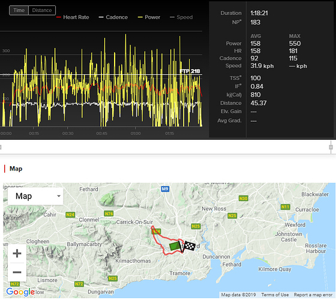
Task: Show the Speed series in legend
Action: click(x=181, y=17)
